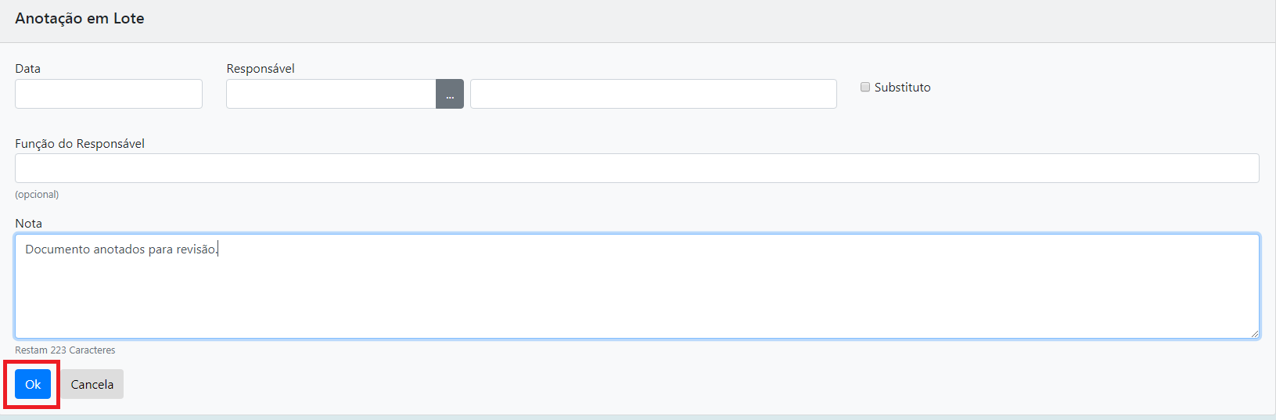Enable the Substituto checkbox

click(865, 87)
